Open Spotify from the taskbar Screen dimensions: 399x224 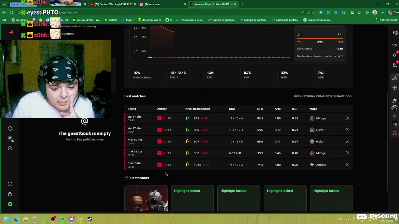point(62,219)
